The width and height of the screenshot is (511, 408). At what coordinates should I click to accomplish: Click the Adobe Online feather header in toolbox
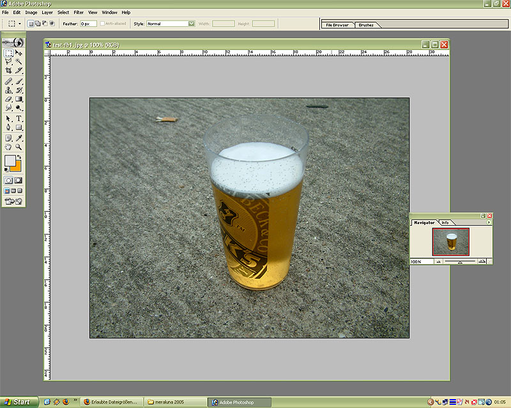coord(13,42)
